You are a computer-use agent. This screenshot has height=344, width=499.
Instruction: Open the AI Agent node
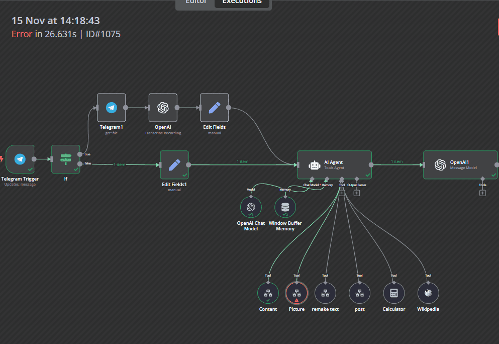tap(335, 165)
